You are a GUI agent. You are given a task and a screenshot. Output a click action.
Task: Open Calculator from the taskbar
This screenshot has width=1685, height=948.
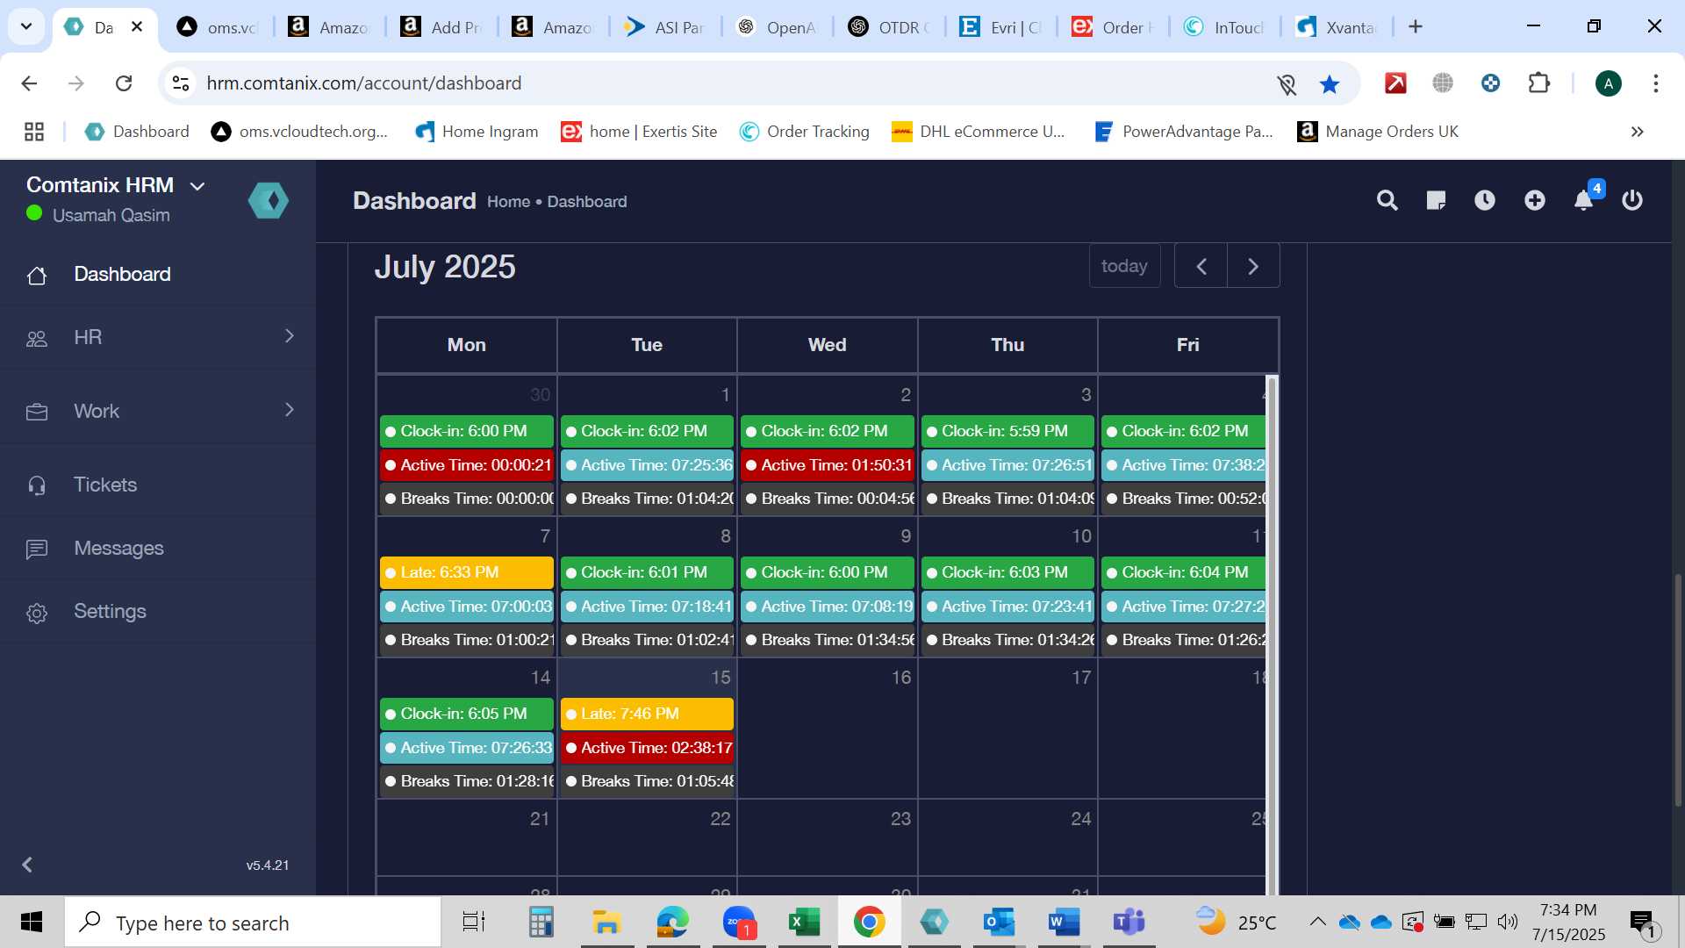point(541,923)
